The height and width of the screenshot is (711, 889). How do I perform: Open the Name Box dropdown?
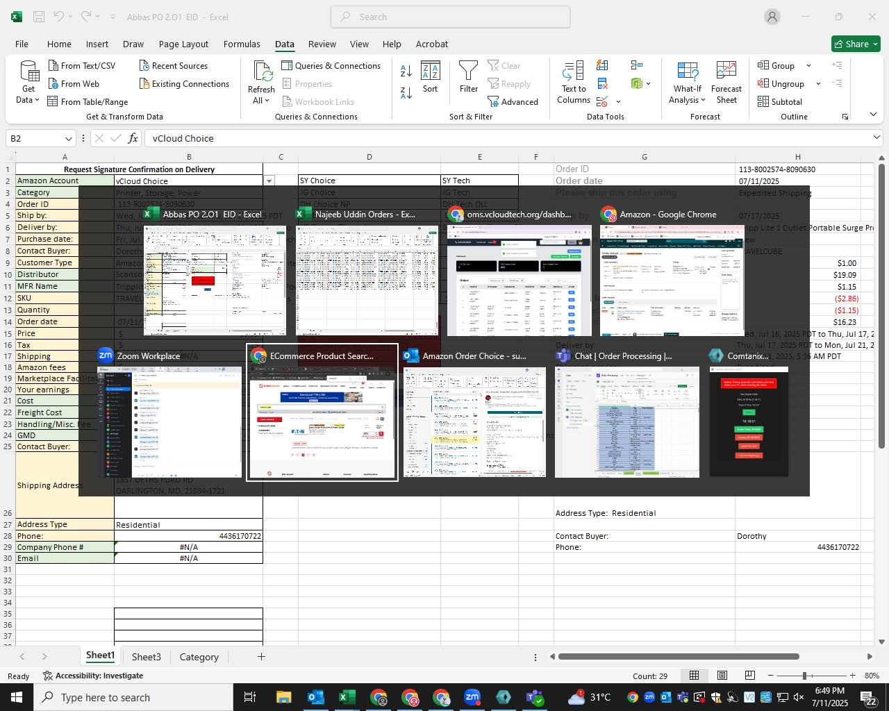click(x=68, y=138)
